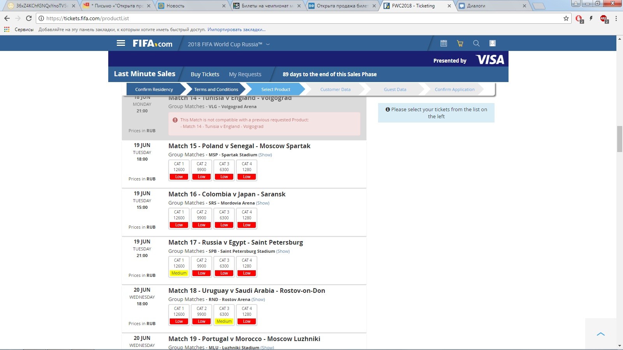The height and width of the screenshot is (350, 623).
Task: Bookmark this page with the star icon
Action: pos(566,18)
